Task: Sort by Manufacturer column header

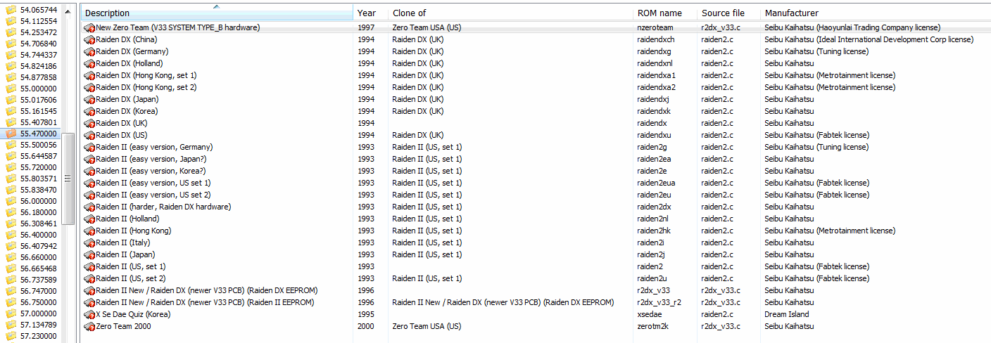Action: pos(791,13)
